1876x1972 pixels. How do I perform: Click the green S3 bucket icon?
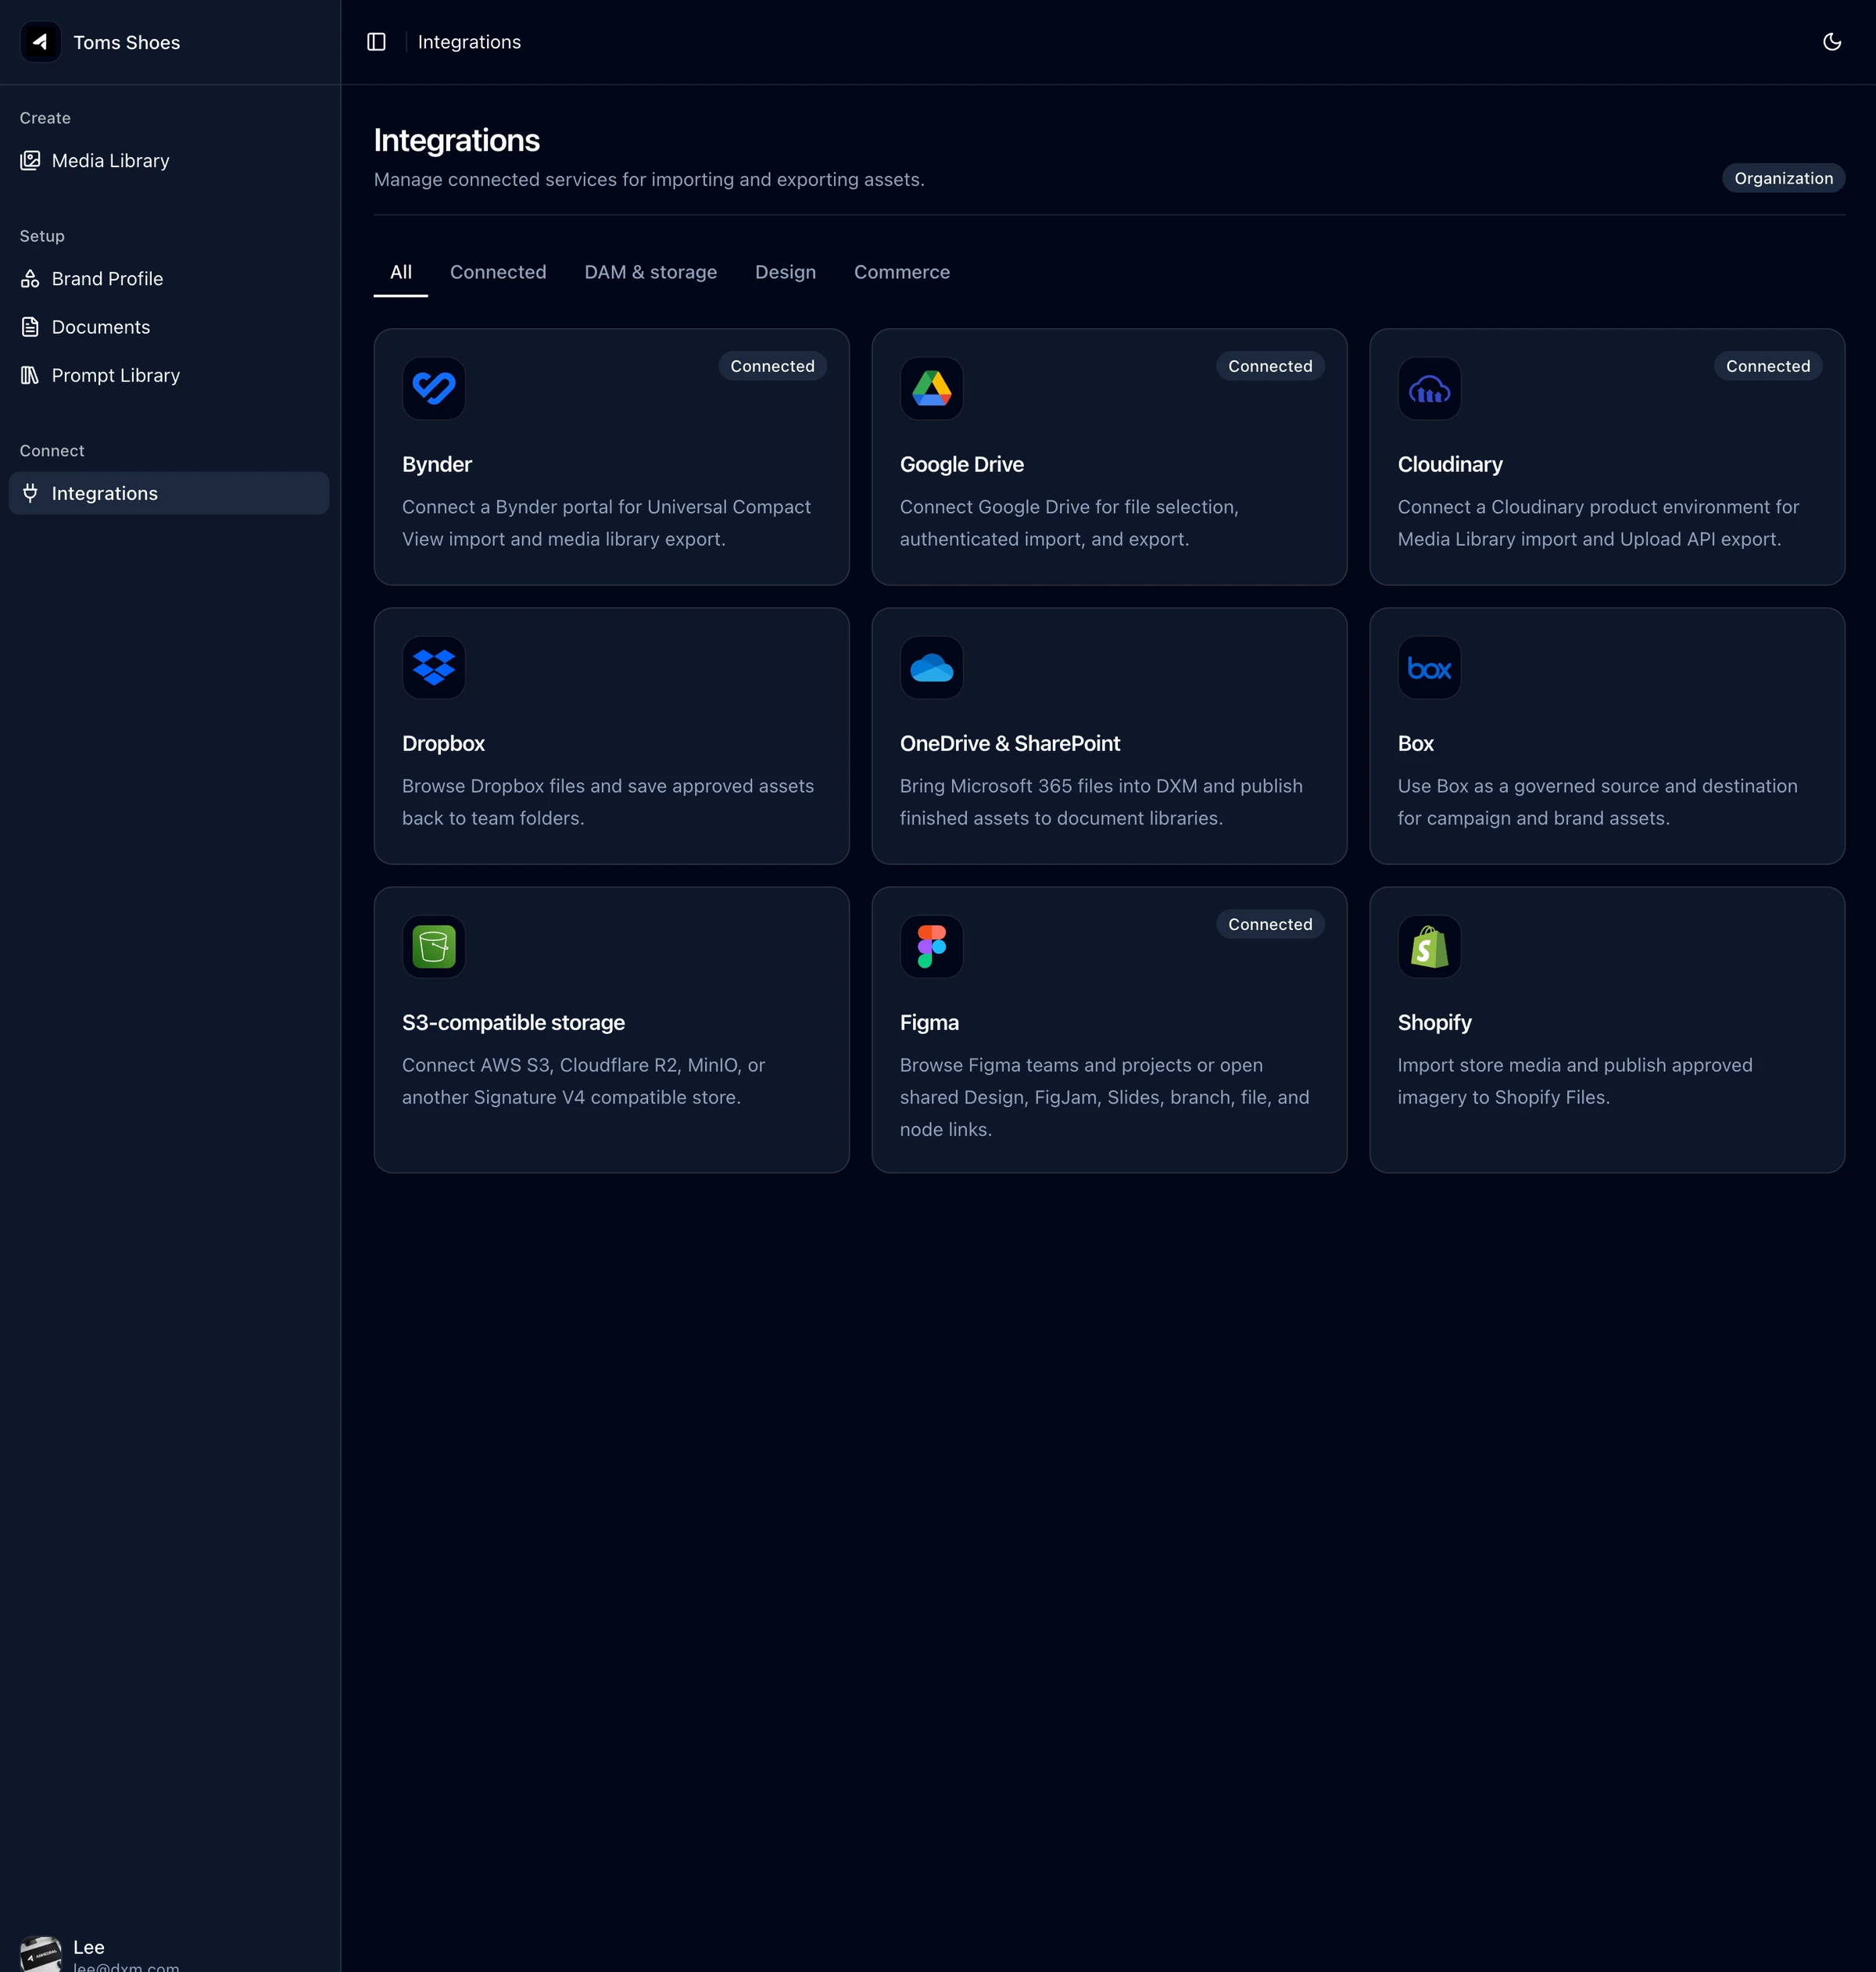pos(434,946)
